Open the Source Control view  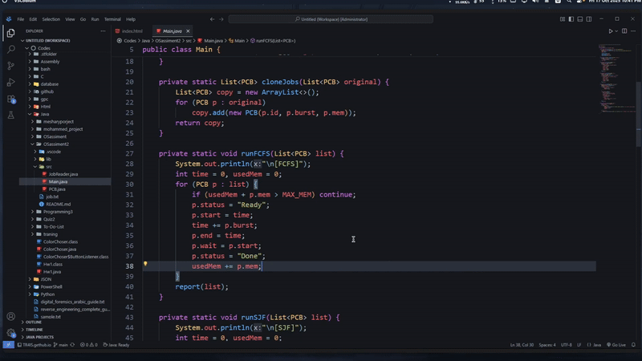pyautogui.click(x=10, y=66)
